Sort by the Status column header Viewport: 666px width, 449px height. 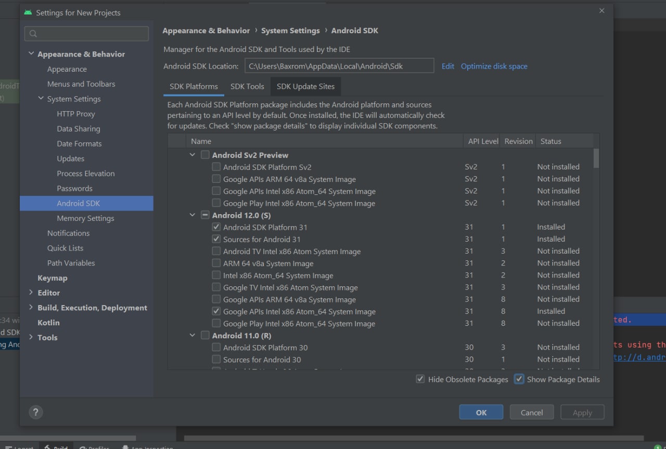(x=564, y=141)
